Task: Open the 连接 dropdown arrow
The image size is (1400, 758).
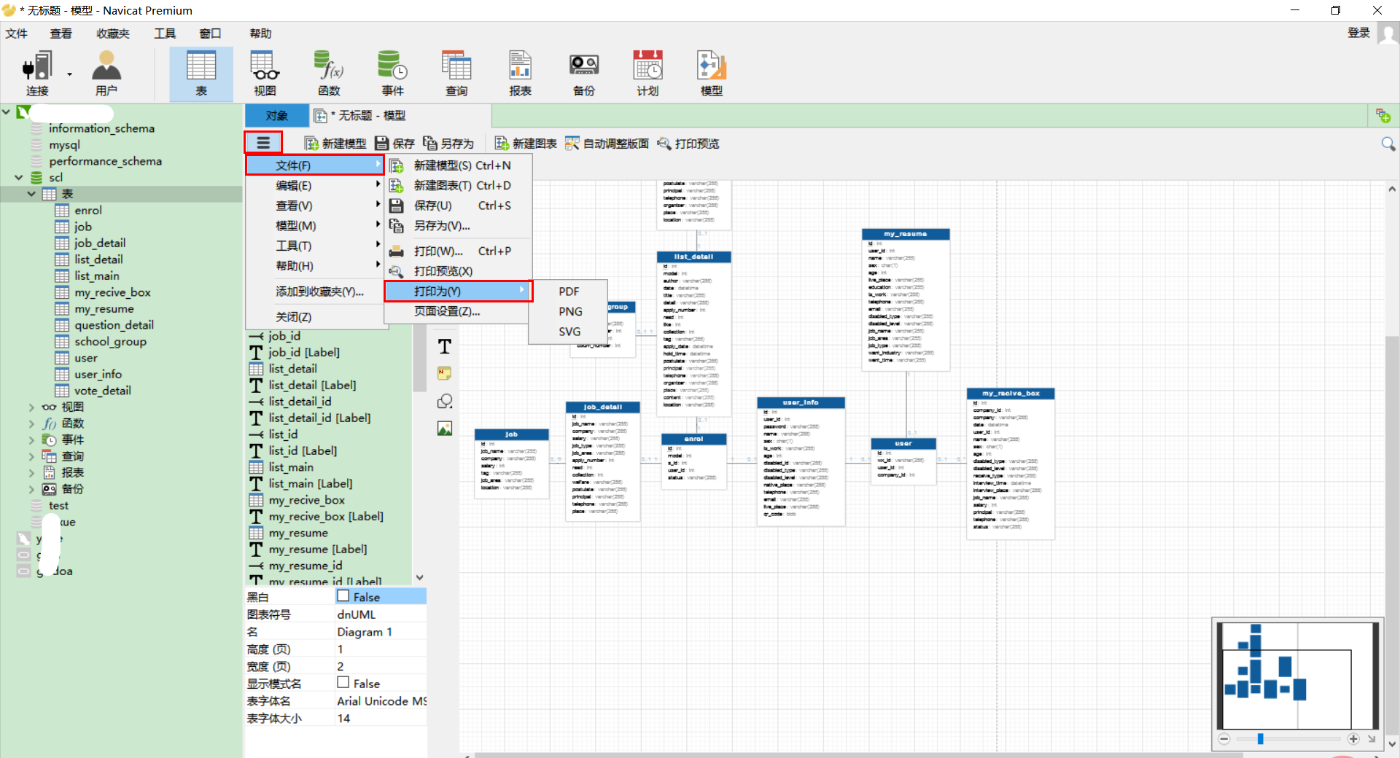Action: (x=70, y=74)
